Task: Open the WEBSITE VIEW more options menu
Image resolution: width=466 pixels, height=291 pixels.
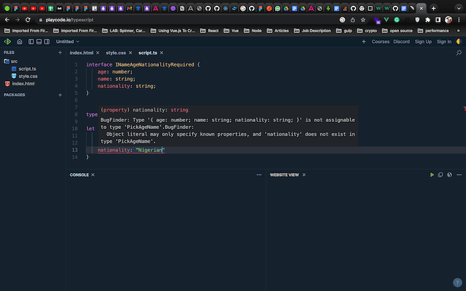Action: coord(459,175)
